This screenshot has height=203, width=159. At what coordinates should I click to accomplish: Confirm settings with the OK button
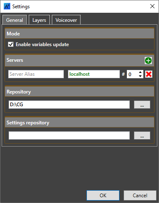point(103,195)
